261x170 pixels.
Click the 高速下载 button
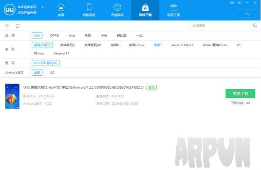tap(240, 93)
